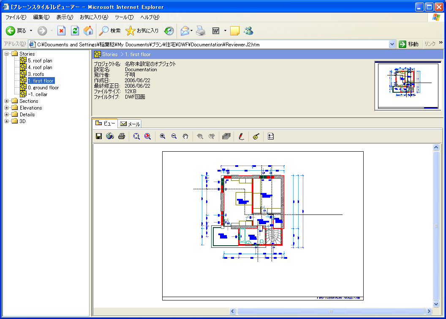Select the red pen markup tool
This screenshot has height=319, width=446.
pos(241,136)
